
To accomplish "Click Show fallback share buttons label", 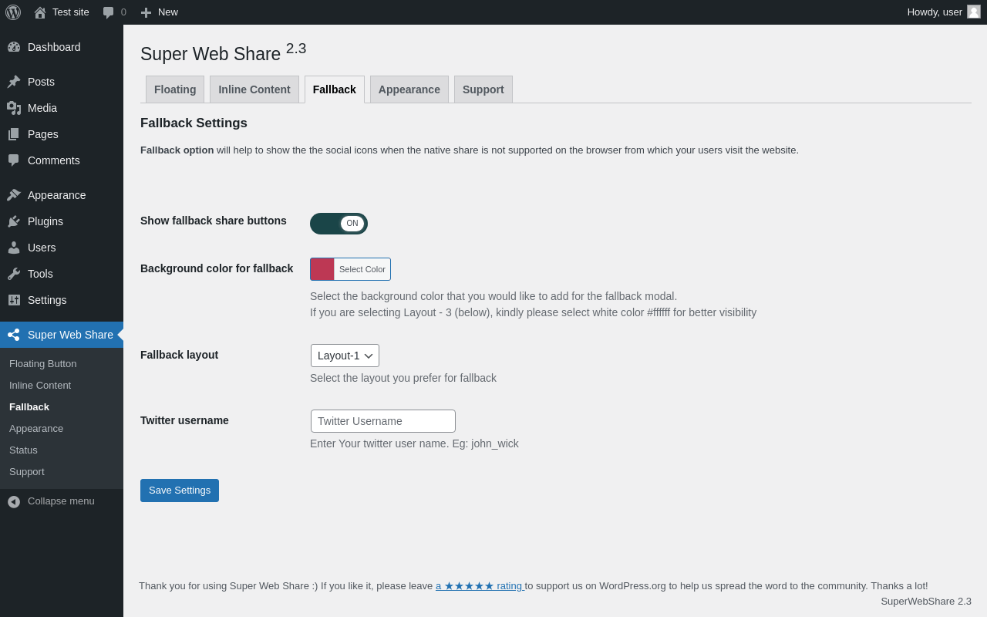I will pyautogui.click(x=214, y=221).
